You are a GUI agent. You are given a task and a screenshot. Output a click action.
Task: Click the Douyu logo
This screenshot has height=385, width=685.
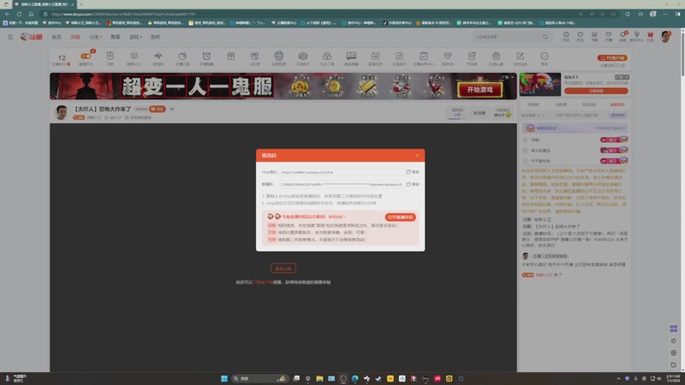click(x=31, y=37)
